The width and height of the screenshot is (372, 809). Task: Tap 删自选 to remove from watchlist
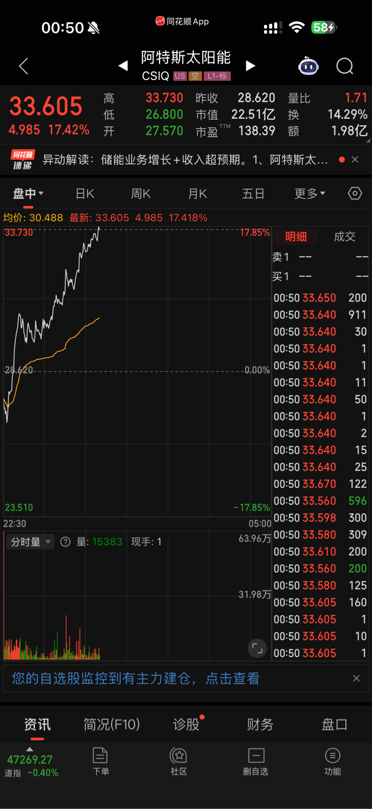(x=256, y=761)
